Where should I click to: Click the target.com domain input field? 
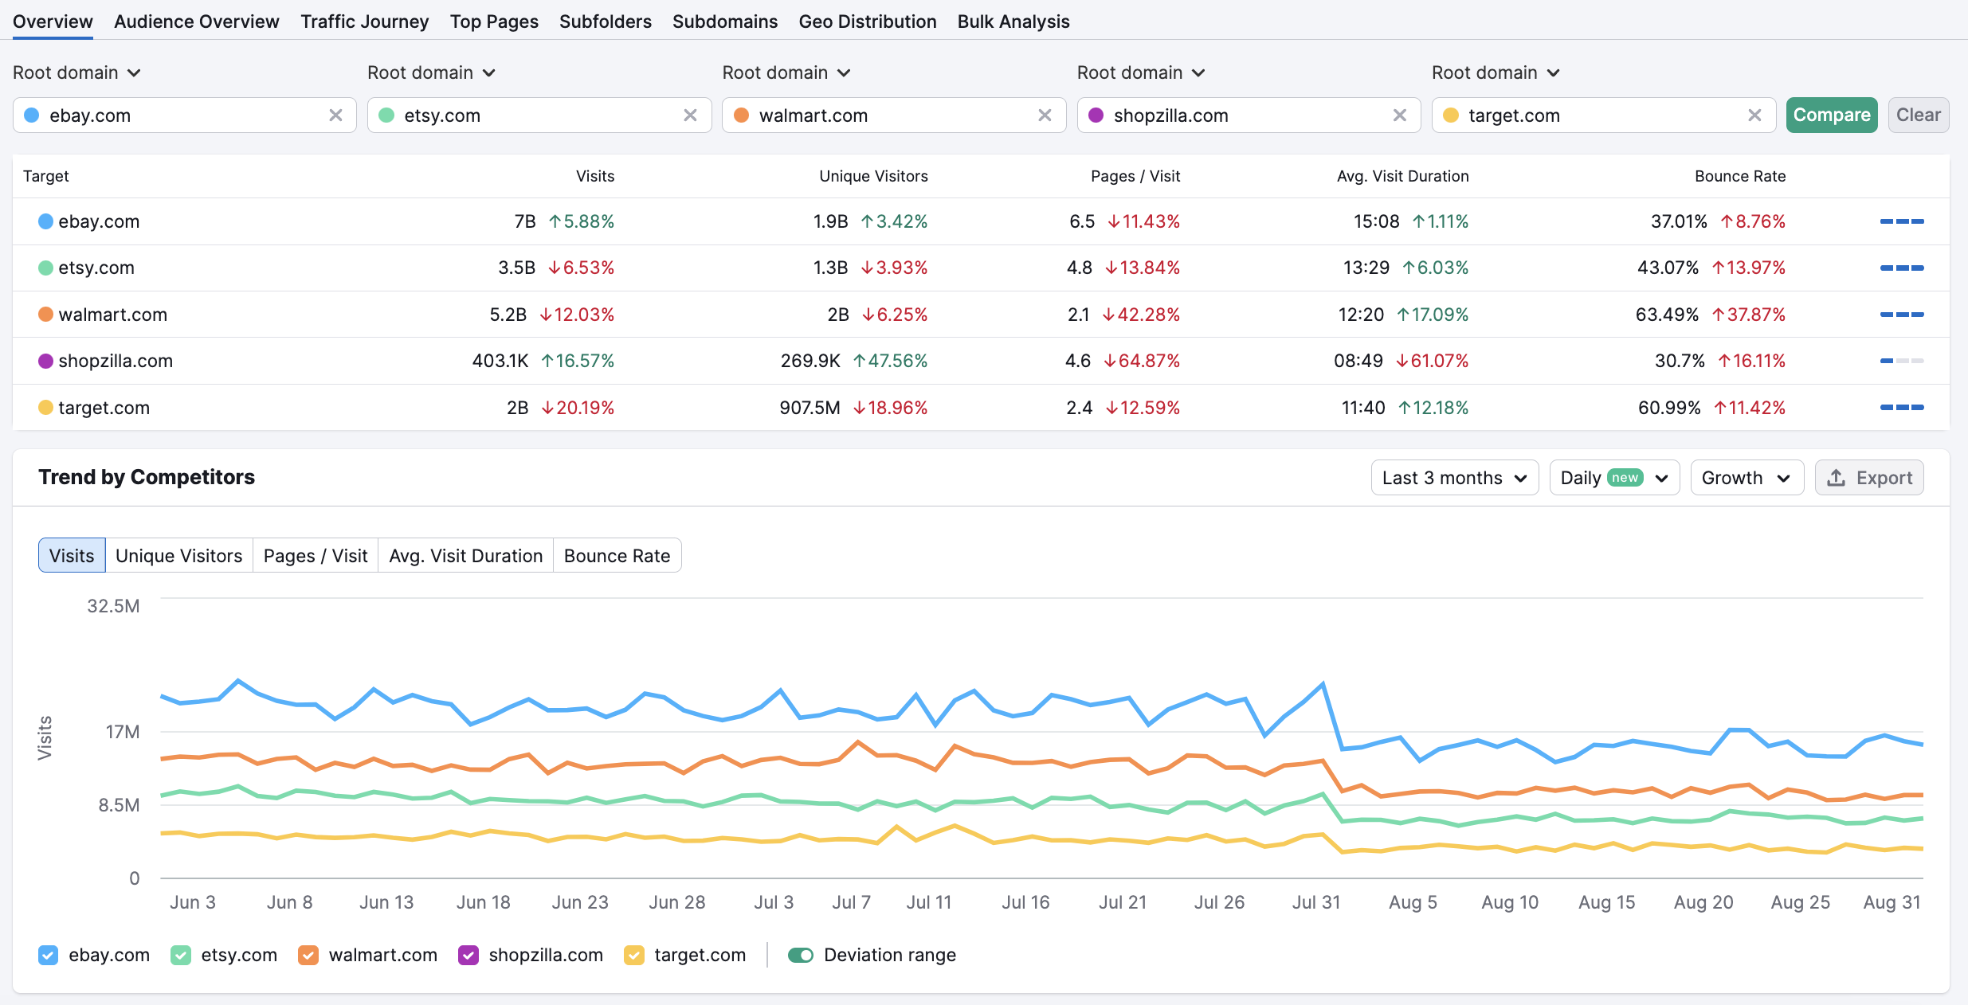pyautogui.click(x=1604, y=115)
